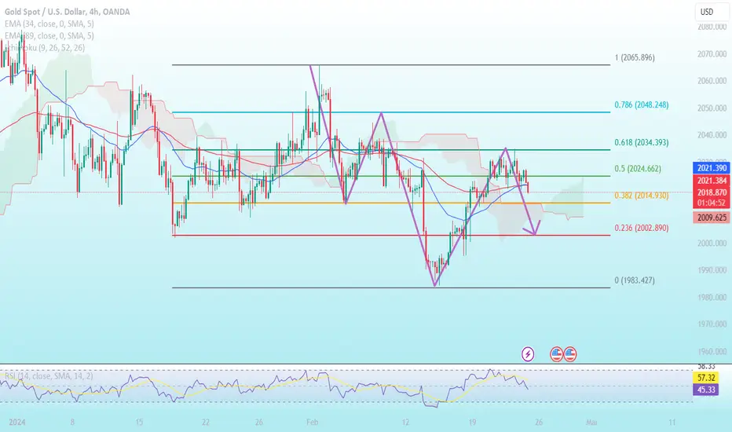Select the EMA 89 indicator legend
The image size is (732, 432).
(x=49, y=36)
